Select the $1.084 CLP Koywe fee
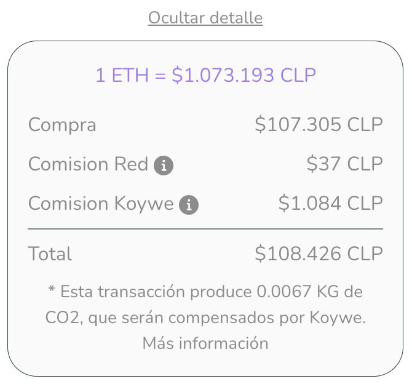Image resolution: width=412 pixels, height=384 pixels. click(330, 204)
